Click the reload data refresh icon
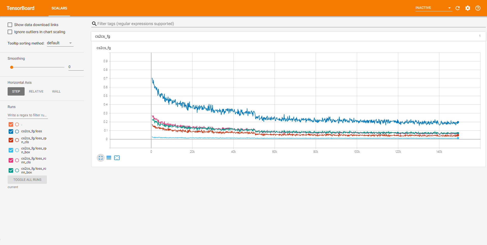 [x=458, y=8]
